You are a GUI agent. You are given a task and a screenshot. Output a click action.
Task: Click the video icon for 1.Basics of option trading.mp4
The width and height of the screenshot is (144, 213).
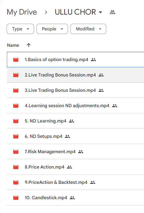click(x=16, y=60)
